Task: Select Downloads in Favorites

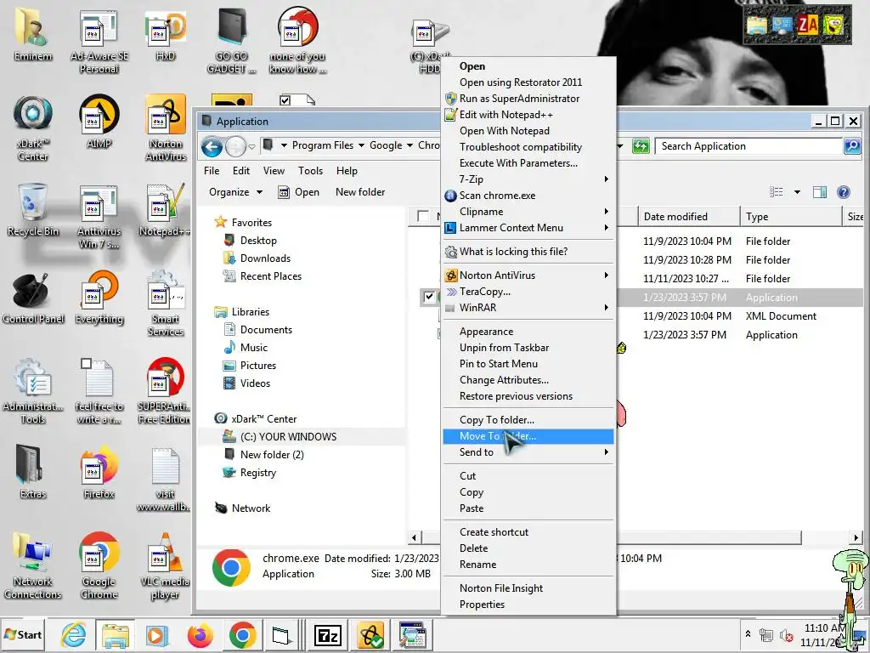Action: tap(265, 258)
